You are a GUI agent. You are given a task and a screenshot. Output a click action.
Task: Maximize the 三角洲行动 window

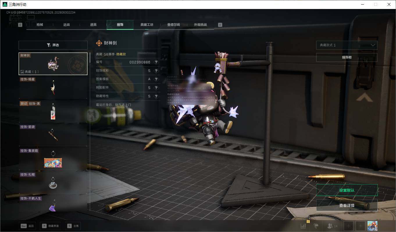tap(376, 4)
